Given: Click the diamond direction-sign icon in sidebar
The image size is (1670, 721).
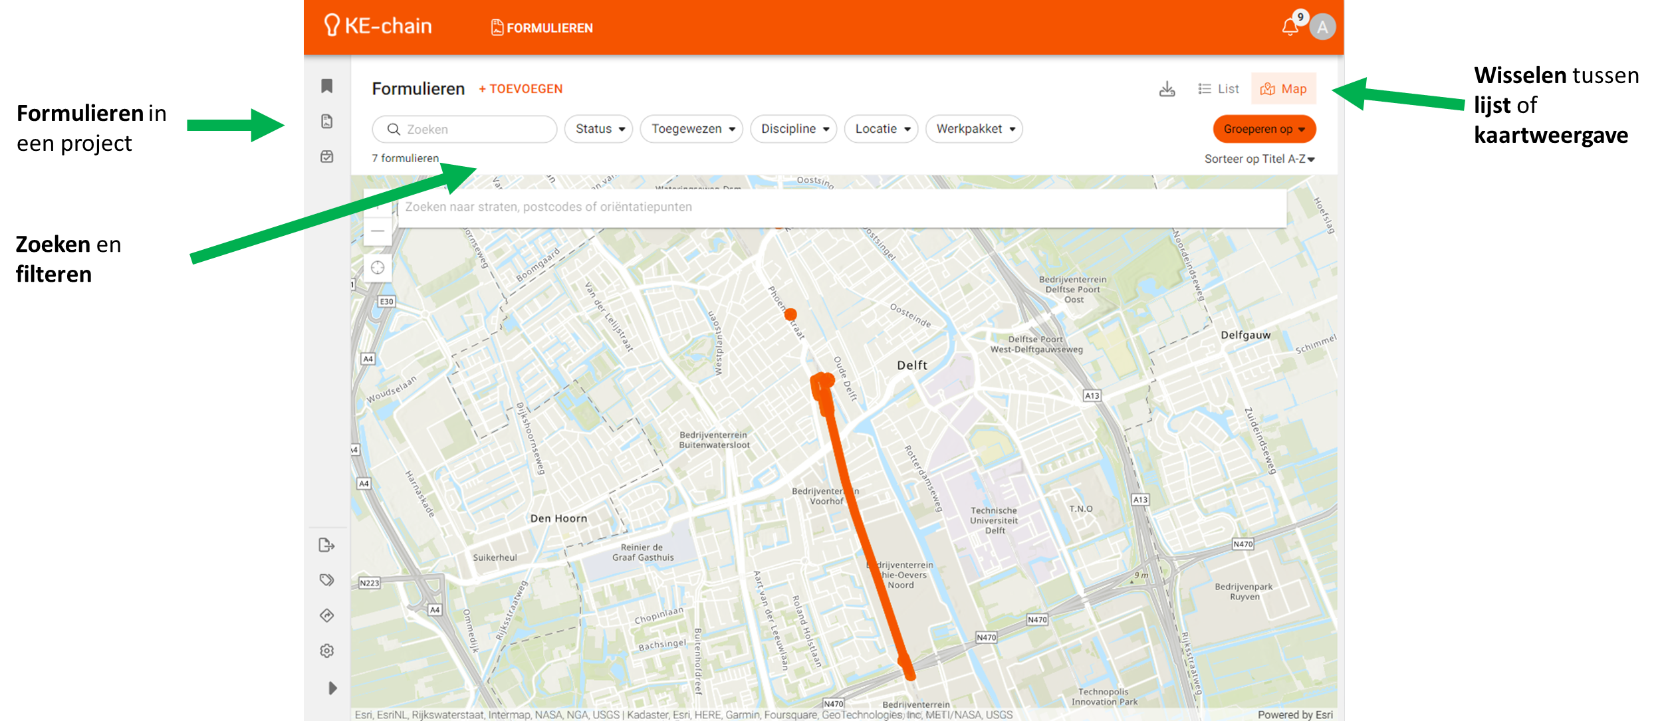Looking at the screenshot, I should pyautogui.click(x=326, y=615).
